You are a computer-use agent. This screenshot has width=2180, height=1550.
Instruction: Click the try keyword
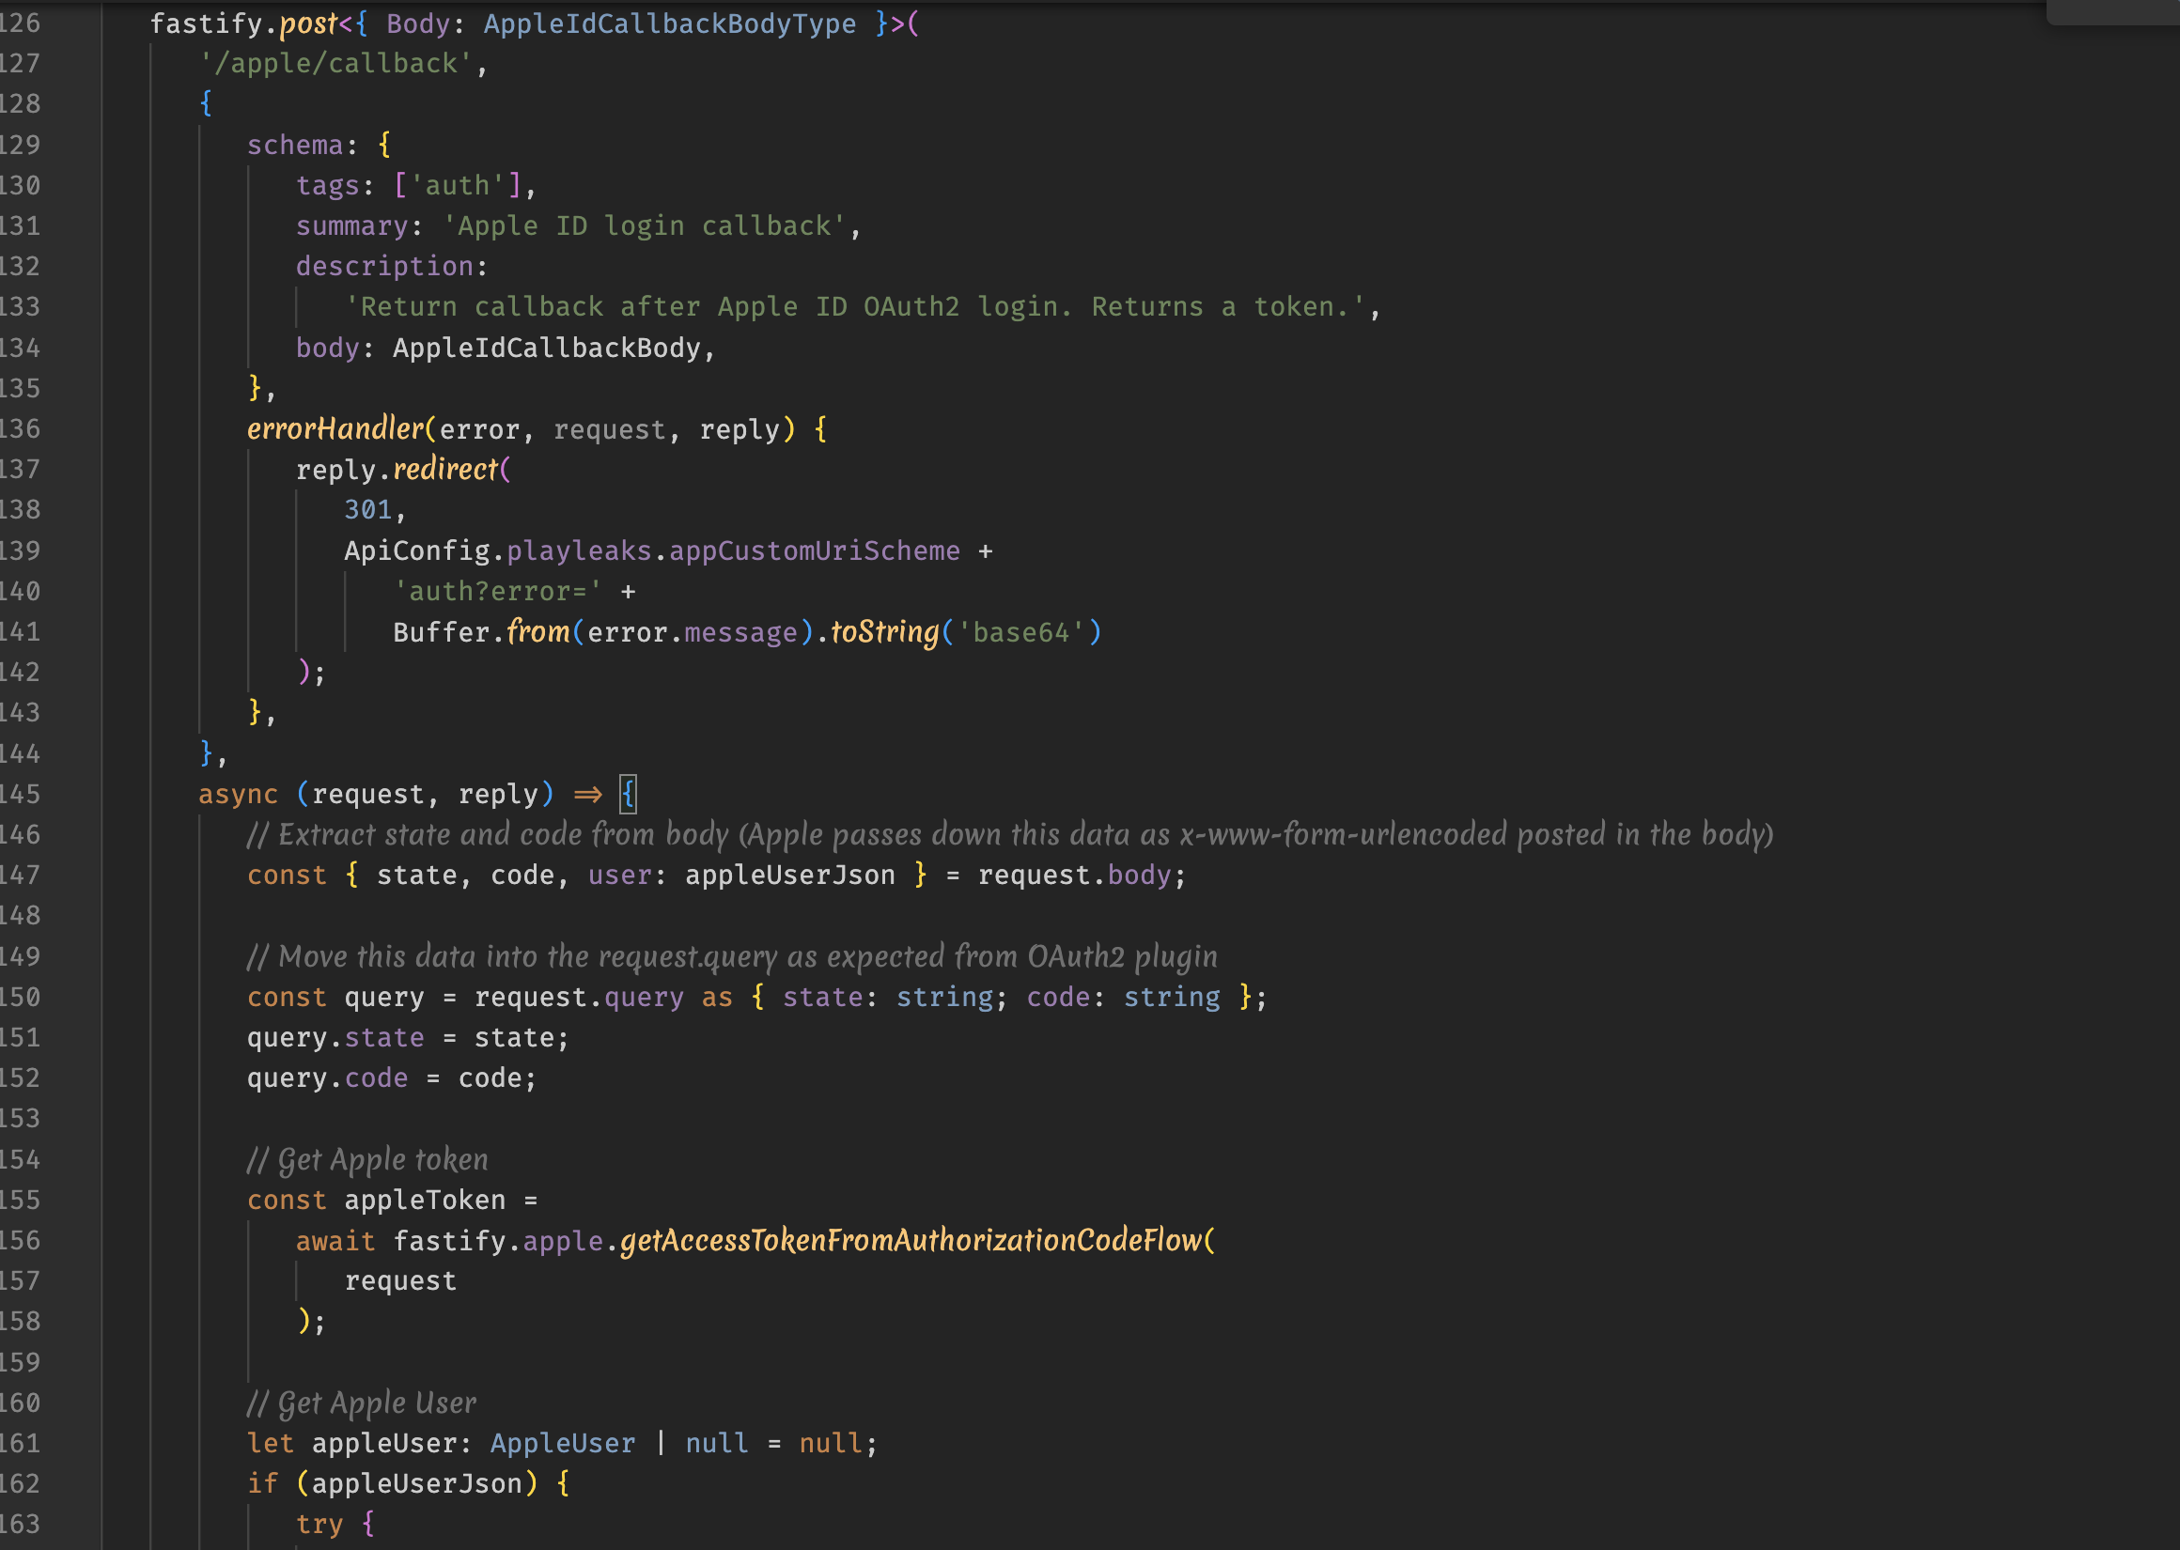(x=319, y=1525)
